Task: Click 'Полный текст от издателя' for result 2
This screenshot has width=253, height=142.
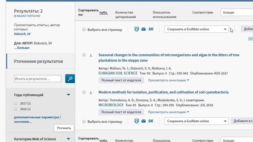Action: point(121,112)
